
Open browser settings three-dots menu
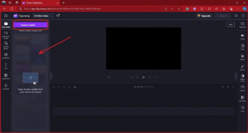(x=238, y=9)
